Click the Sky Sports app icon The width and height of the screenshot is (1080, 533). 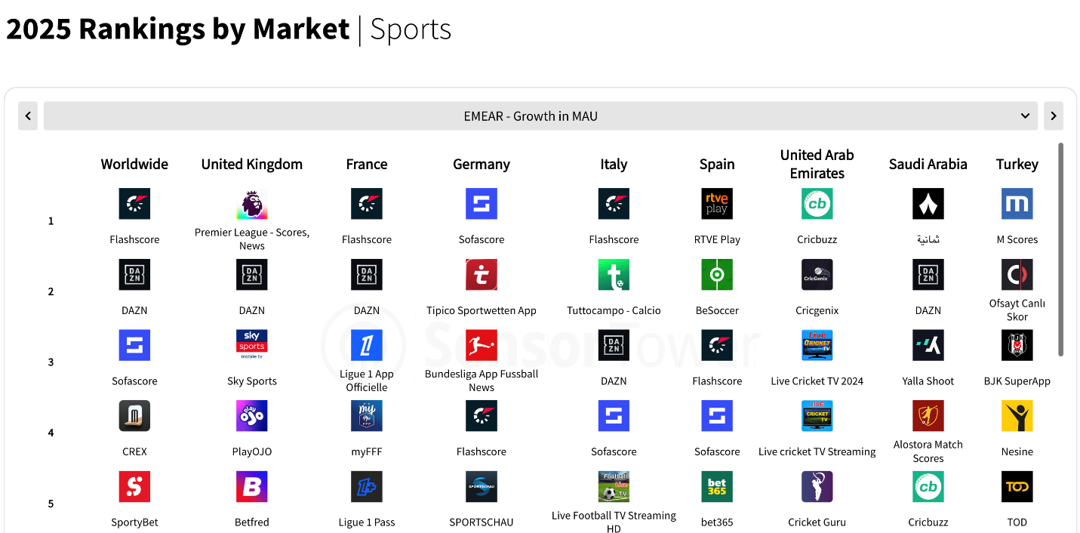click(252, 346)
